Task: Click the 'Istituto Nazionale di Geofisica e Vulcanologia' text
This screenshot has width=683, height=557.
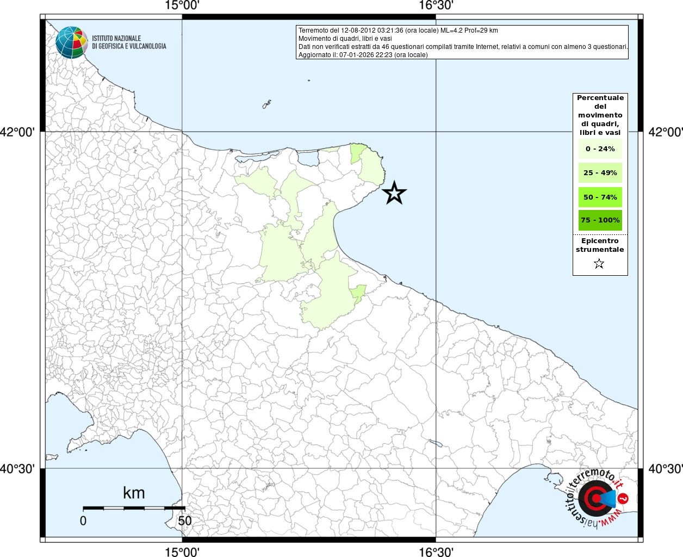Action: pyautogui.click(x=129, y=42)
